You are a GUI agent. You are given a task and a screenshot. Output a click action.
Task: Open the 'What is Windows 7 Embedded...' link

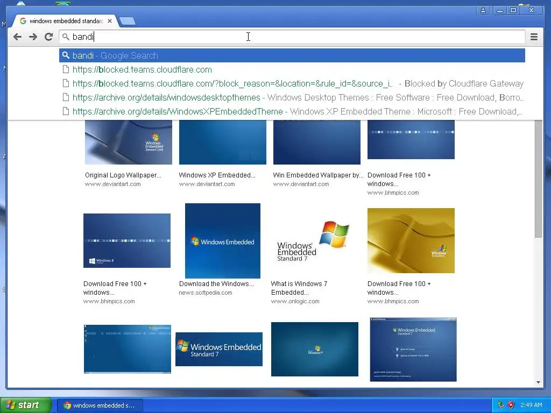299,288
